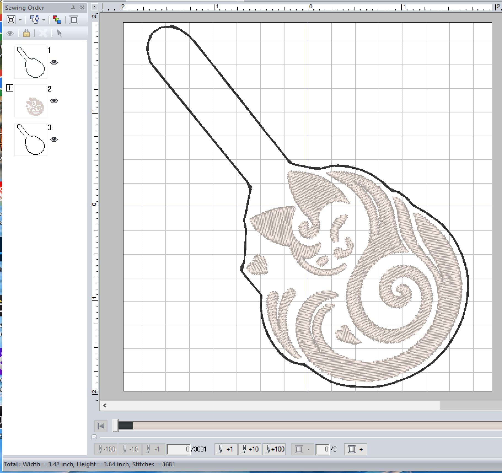Image resolution: width=502 pixels, height=473 pixels.
Task: Click the padlock lock icon
Action: [x=26, y=33]
